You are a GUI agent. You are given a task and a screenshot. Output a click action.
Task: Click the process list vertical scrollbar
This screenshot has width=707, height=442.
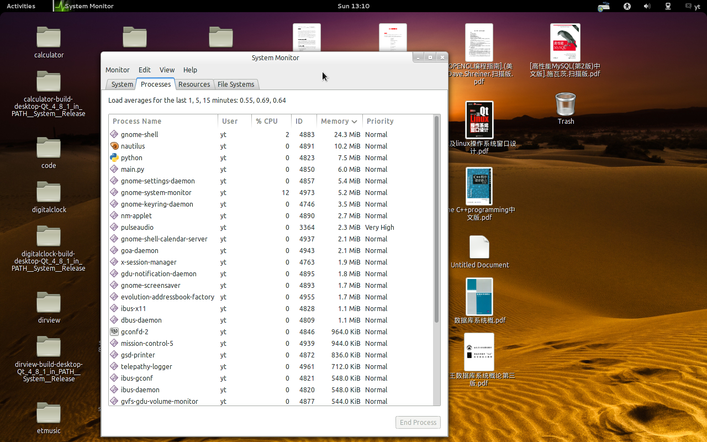pyautogui.click(x=437, y=219)
